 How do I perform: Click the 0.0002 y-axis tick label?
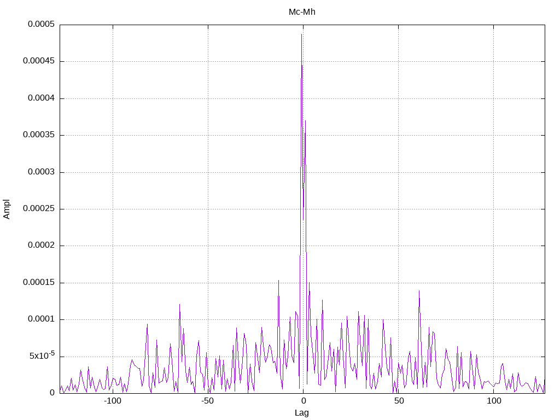pos(42,246)
